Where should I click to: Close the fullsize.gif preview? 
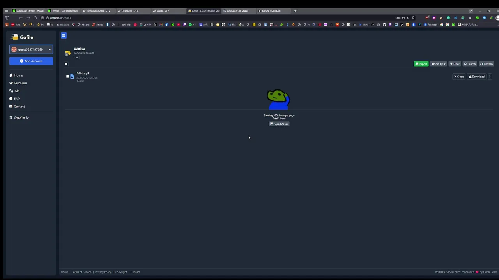[459, 77]
